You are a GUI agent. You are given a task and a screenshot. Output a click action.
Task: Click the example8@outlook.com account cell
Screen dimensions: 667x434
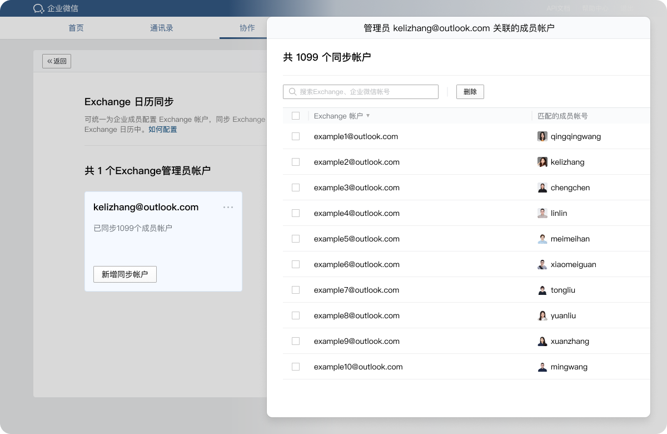[x=357, y=315]
